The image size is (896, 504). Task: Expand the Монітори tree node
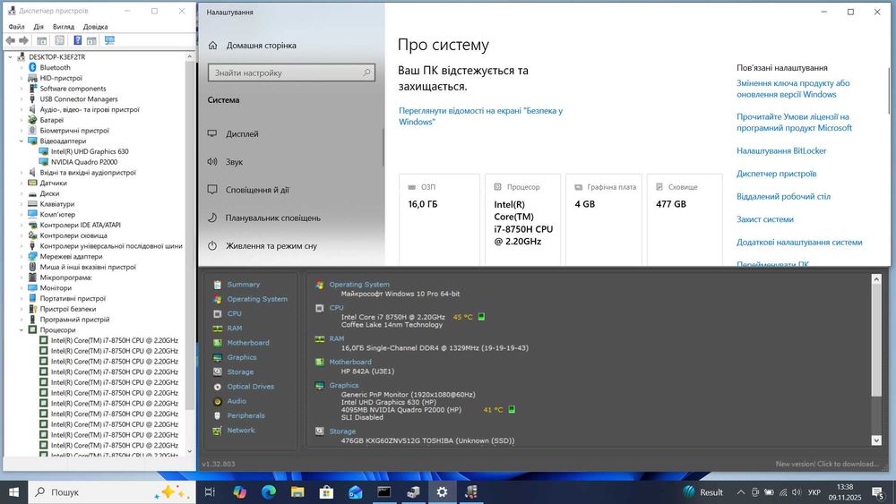point(22,287)
